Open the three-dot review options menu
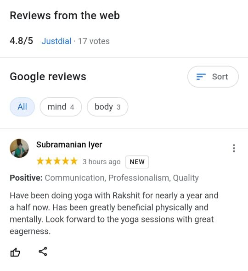The height and width of the screenshot is (271, 248). tap(234, 148)
